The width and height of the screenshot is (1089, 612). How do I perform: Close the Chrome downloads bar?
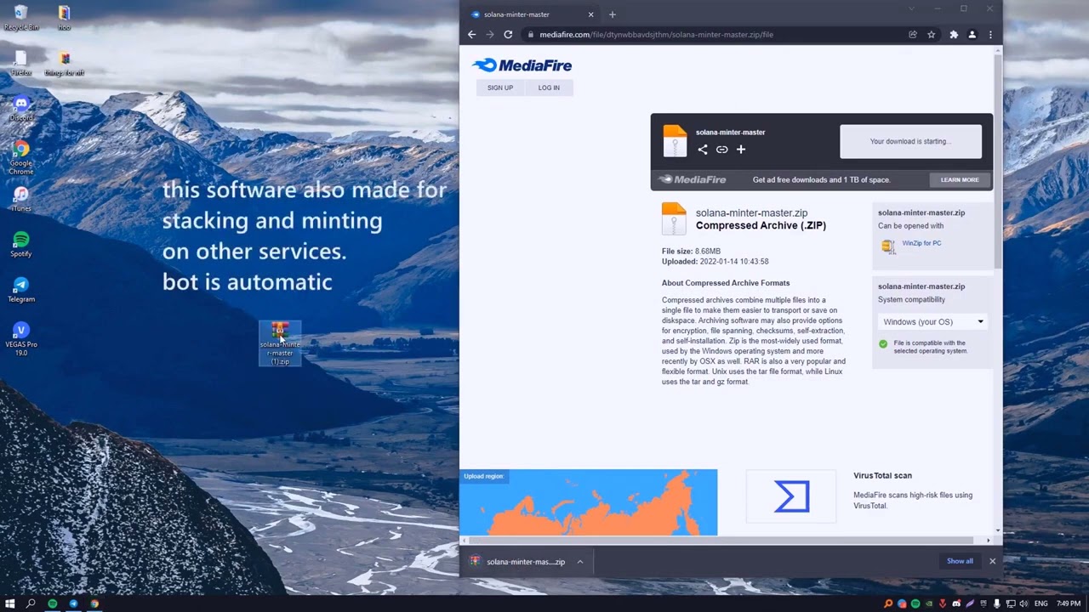(x=992, y=561)
